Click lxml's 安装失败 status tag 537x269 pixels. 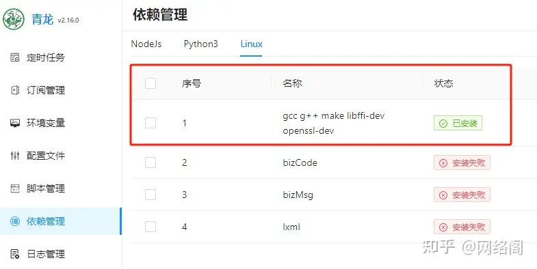tap(462, 227)
